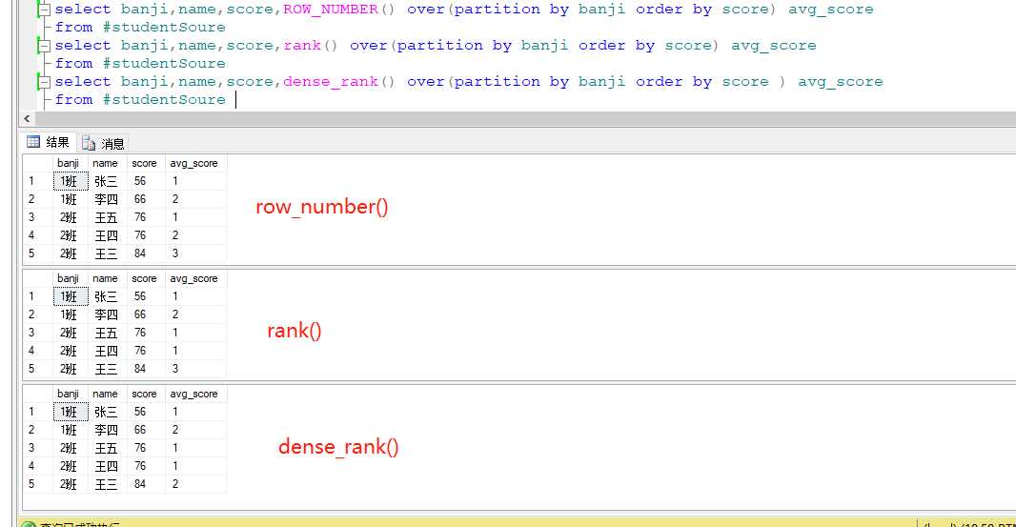The width and height of the screenshot is (1016, 527).
Task: Click the score header in the rank() grid
Action: click(145, 278)
